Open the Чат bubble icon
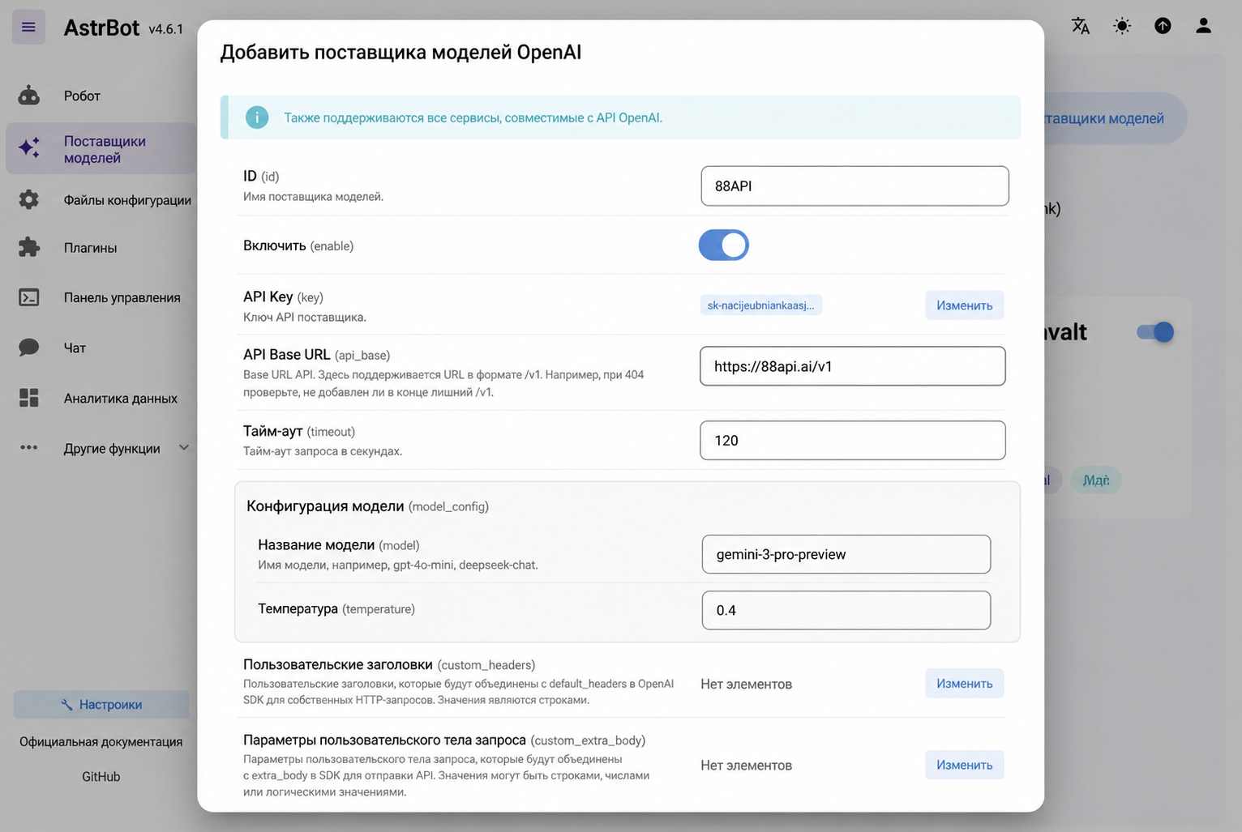 click(29, 348)
